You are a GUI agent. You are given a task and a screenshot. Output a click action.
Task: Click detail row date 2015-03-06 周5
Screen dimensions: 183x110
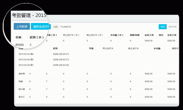pos(26,60)
